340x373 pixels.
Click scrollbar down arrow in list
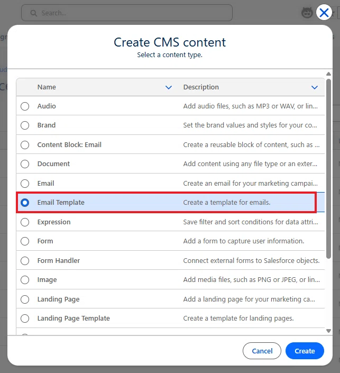(x=328, y=331)
